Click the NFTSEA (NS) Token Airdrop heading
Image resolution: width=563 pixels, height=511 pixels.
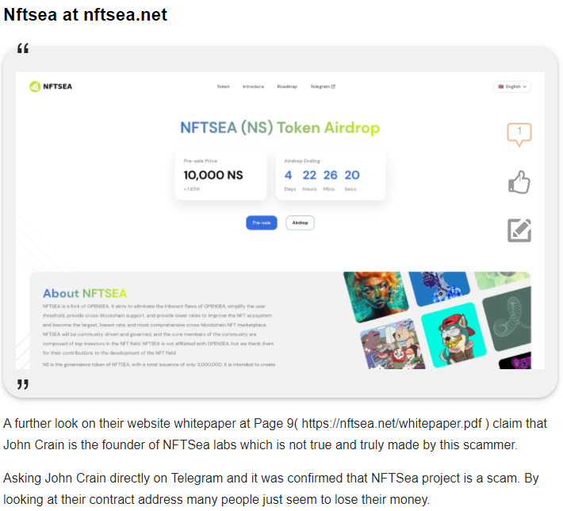click(x=280, y=128)
